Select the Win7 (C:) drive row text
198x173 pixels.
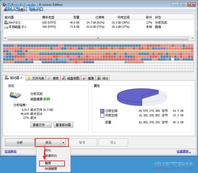[x=14, y=22]
